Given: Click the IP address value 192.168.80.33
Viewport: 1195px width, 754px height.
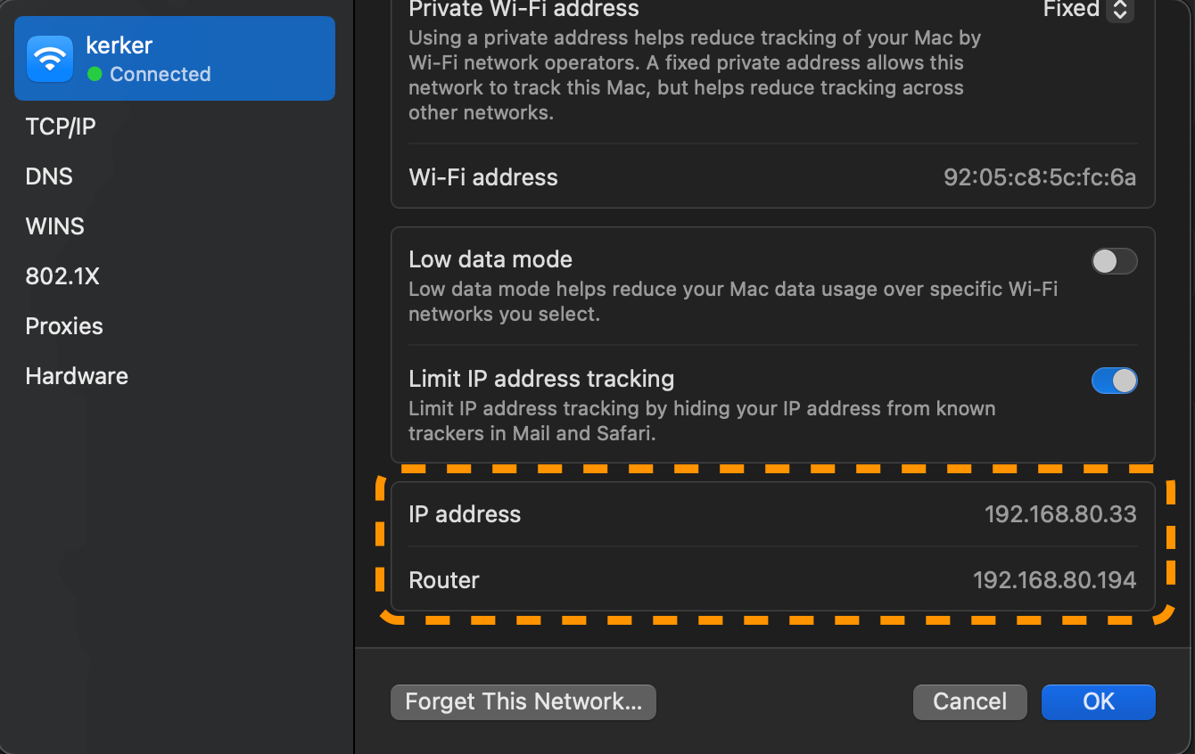Looking at the screenshot, I should (x=1060, y=513).
